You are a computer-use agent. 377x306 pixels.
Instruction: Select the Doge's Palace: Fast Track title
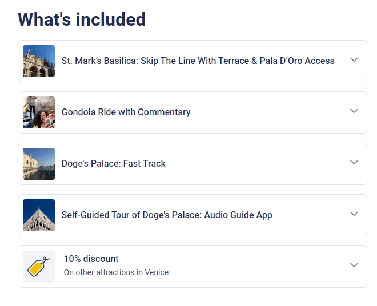(x=114, y=163)
